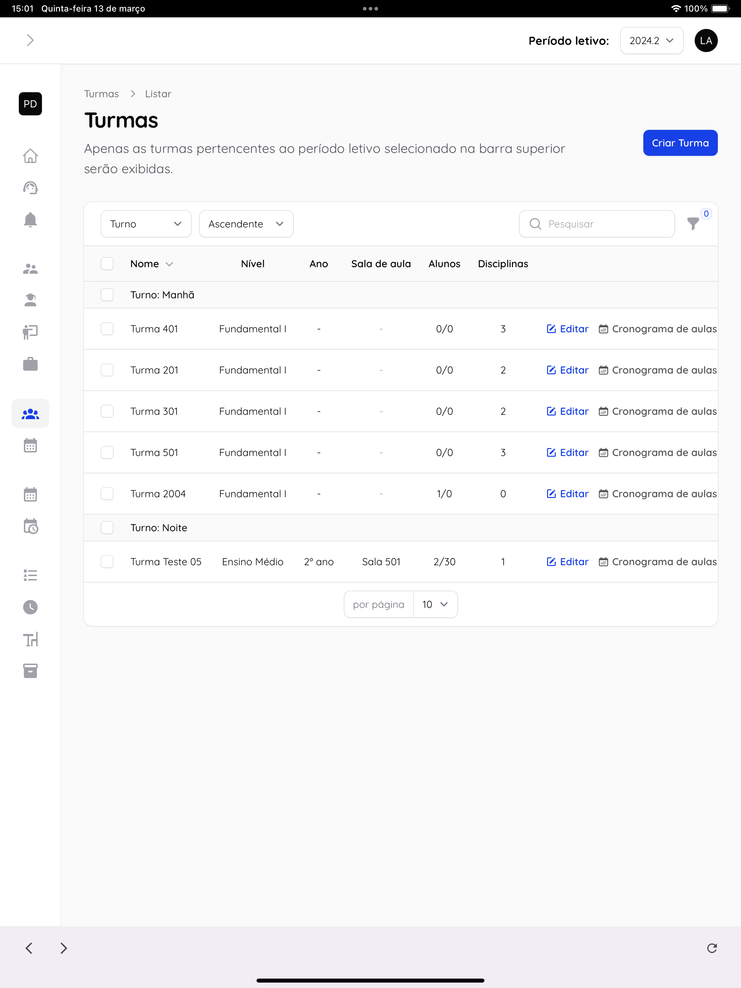Click the Sala 501 cell
741x988 pixels.
[x=381, y=561]
